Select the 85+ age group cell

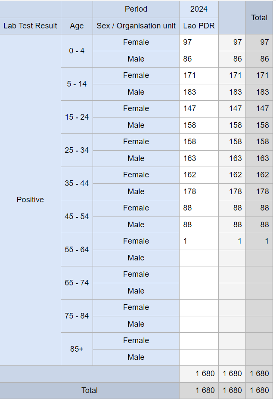coord(77,349)
